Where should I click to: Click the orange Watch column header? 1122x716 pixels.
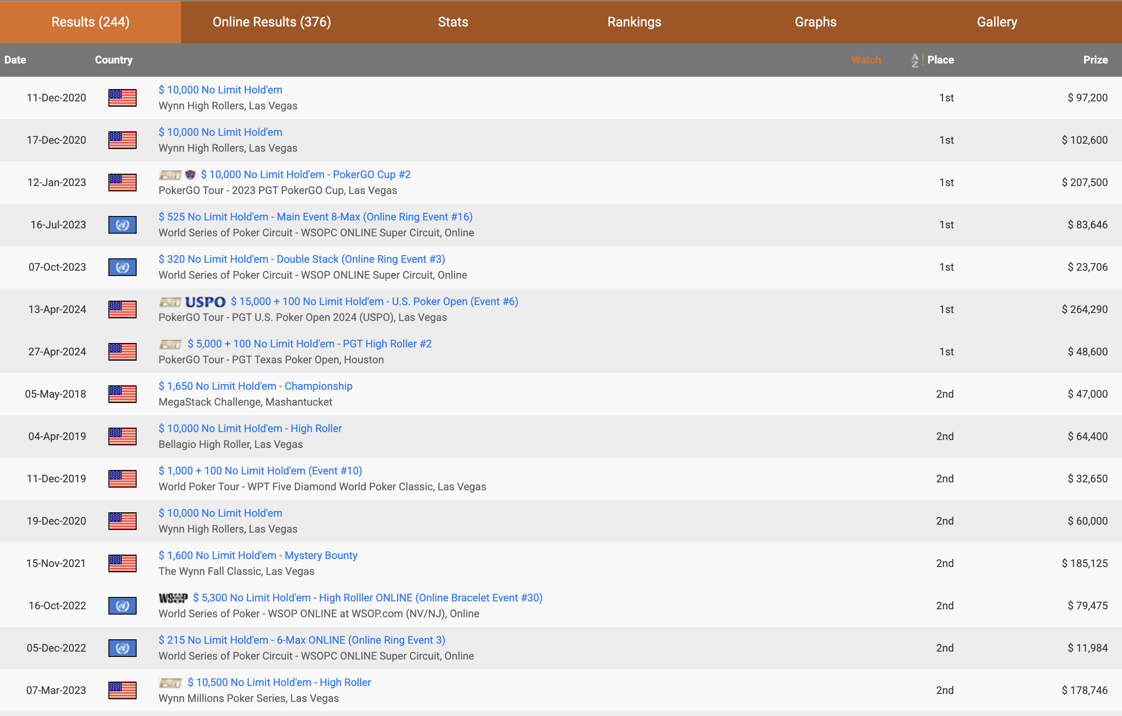pos(866,60)
